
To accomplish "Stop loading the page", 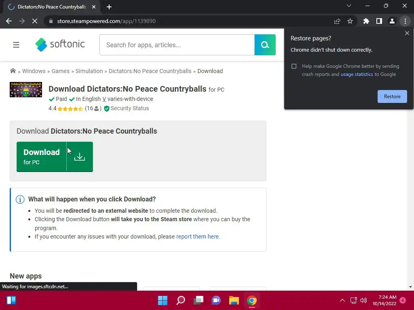I will [35, 21].
